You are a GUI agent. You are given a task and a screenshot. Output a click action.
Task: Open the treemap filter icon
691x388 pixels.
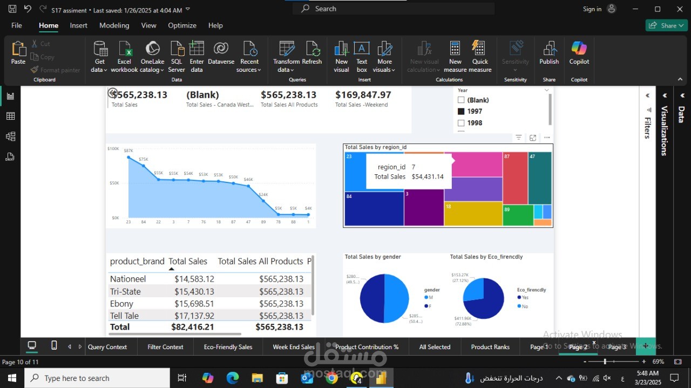pyautogui.click(x=518, y=138)
